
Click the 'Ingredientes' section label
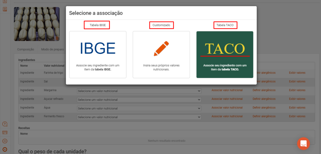click(27, 60)
